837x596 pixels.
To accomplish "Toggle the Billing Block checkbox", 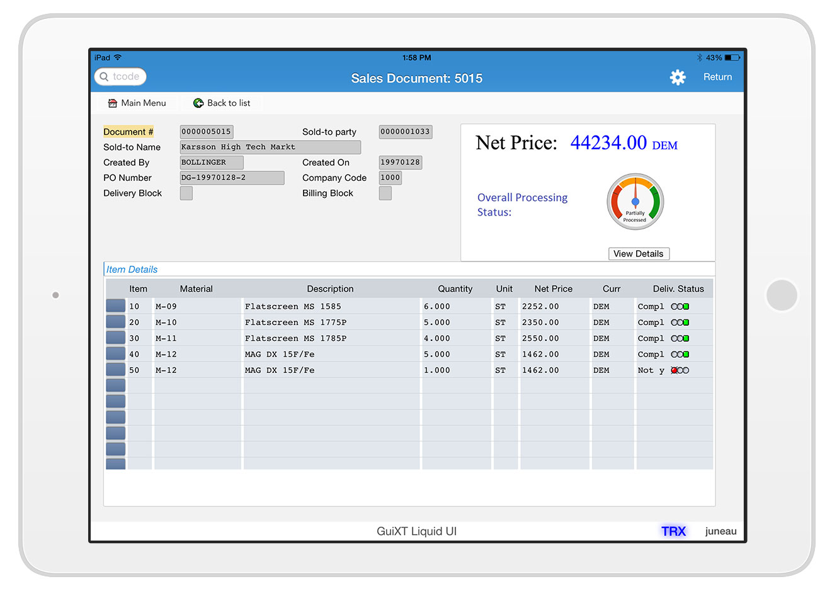I will tap(385, 193).
